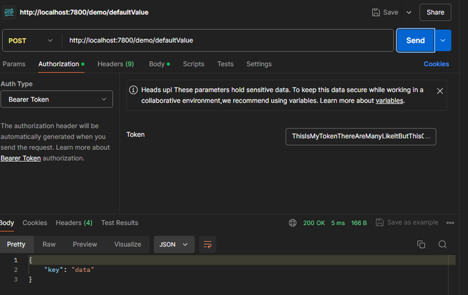
Task: Follow the variables link in the notice
Action: [x=389, y=101]
